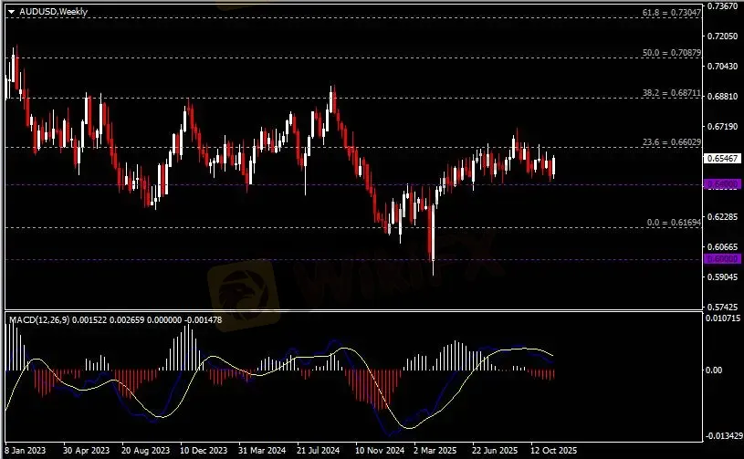Image resolution: width=744 pixels, height=459 pixels.
Task: Click the purple 0.60000 price level tag
Action: coord(721,259)
